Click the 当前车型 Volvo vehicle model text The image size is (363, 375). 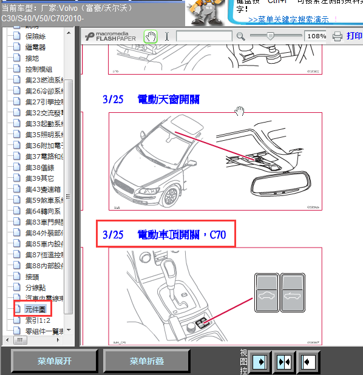(67, 13)
